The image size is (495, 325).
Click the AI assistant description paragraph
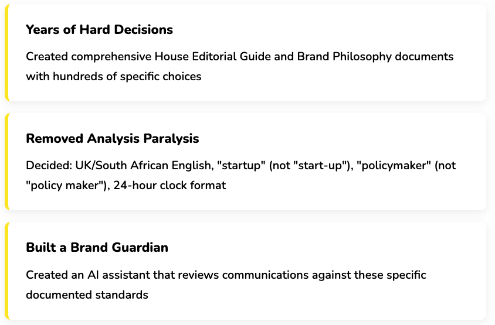(x=226, y=285)
